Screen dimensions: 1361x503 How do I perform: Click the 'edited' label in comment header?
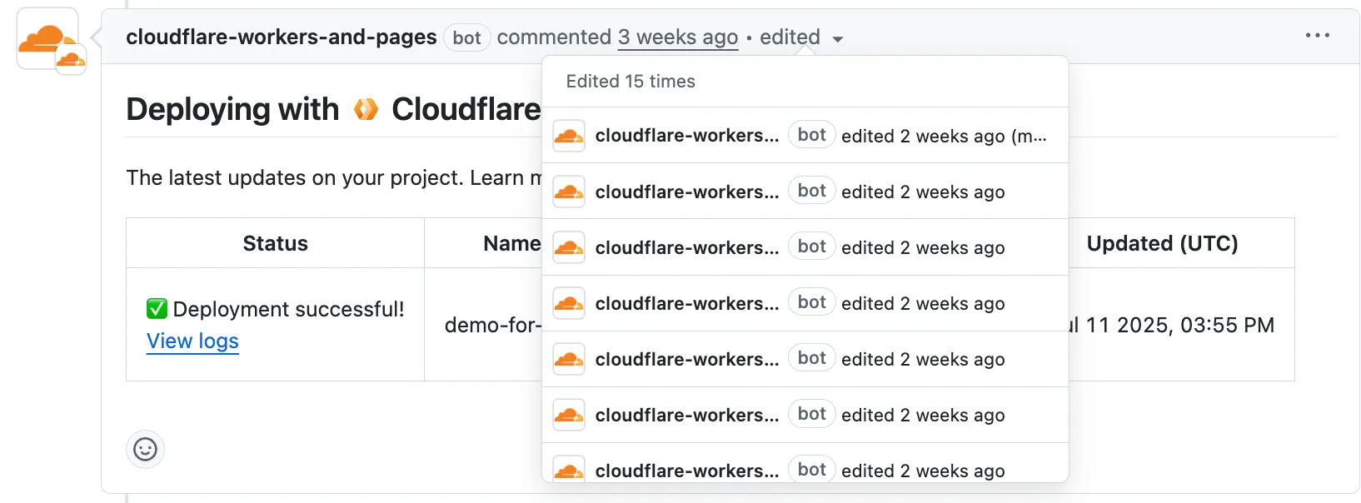point(790,37)
